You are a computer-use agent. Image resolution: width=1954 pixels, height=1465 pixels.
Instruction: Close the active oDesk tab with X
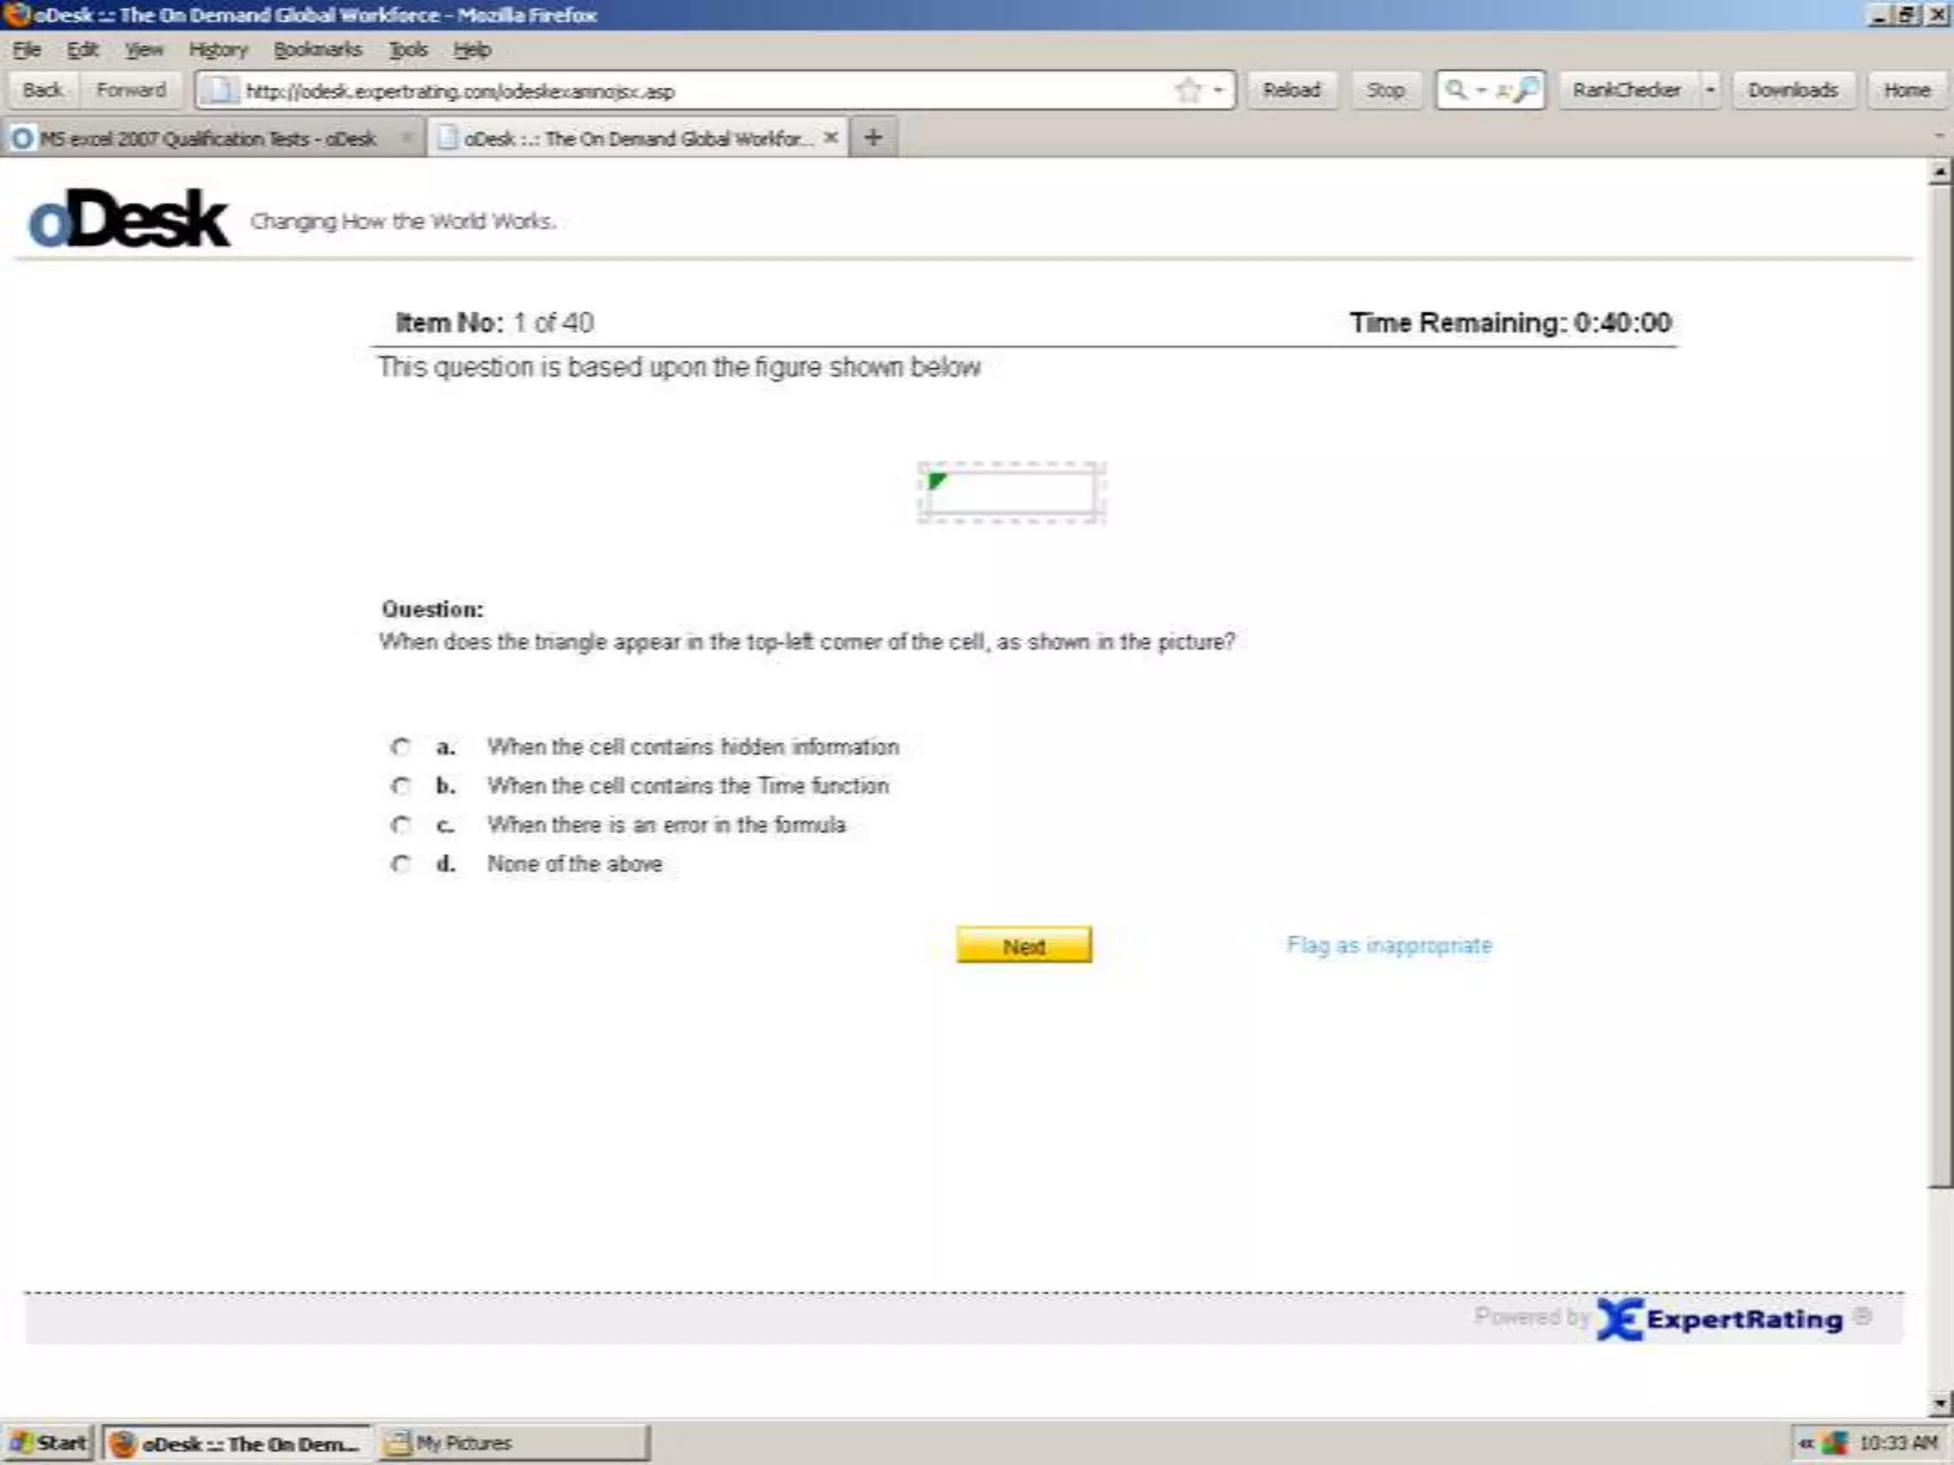click(x=831, y=137)
